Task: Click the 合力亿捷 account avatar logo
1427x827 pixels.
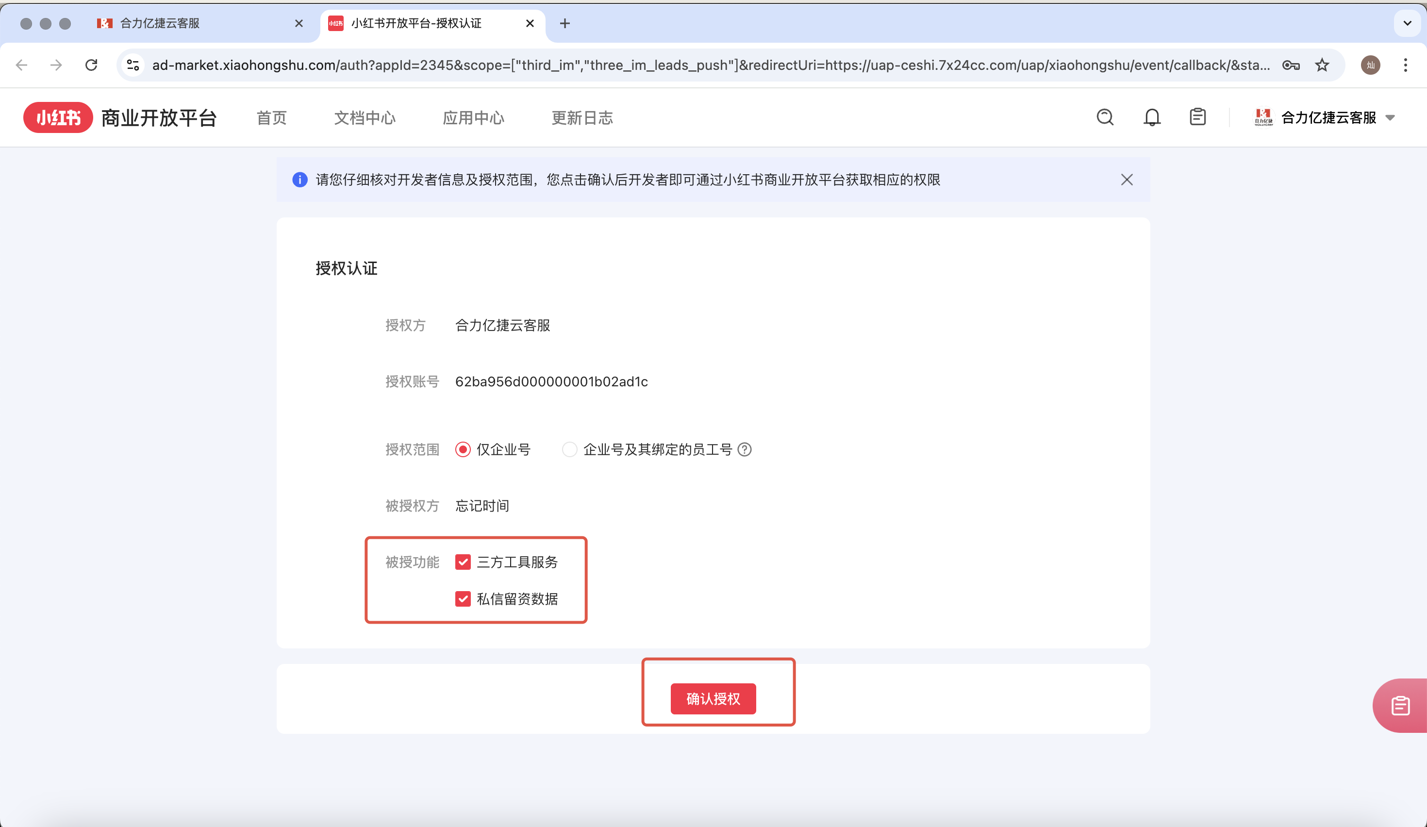Action: coord(1263,117)
